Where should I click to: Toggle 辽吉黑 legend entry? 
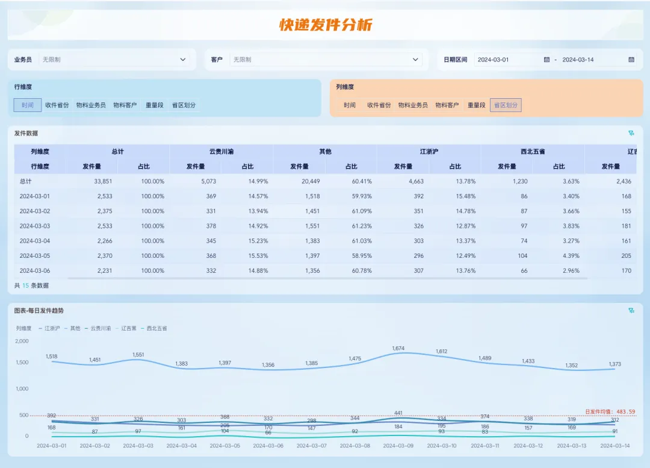[126, 328]
